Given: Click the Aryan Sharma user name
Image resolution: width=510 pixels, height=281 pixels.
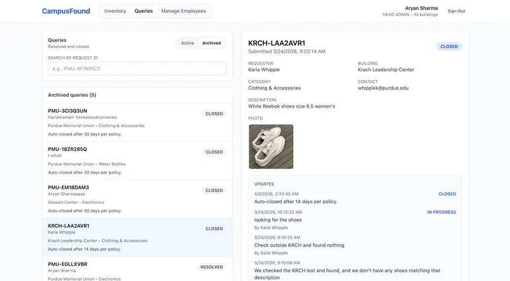Looking at the screenshot, I should click(421, 8).
